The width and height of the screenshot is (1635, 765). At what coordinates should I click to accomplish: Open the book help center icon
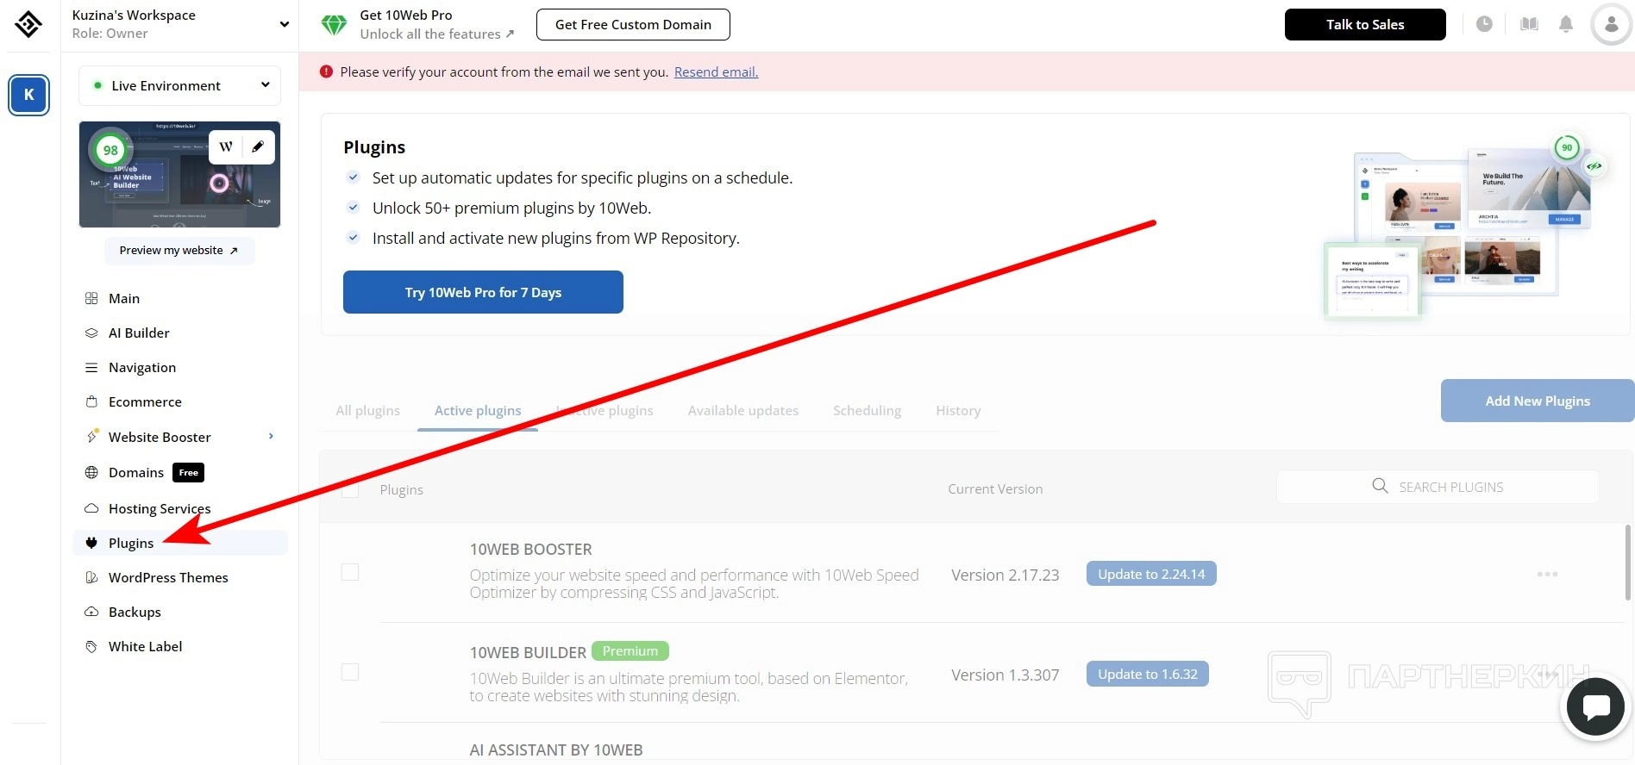pyautogui.click(x=1529, y=24)
